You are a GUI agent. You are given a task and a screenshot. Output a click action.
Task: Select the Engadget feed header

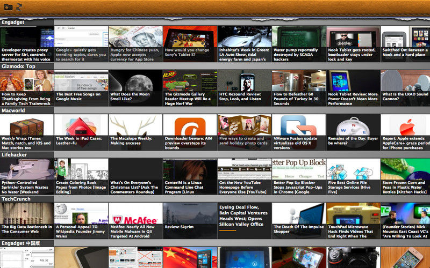tap(27, 22)
